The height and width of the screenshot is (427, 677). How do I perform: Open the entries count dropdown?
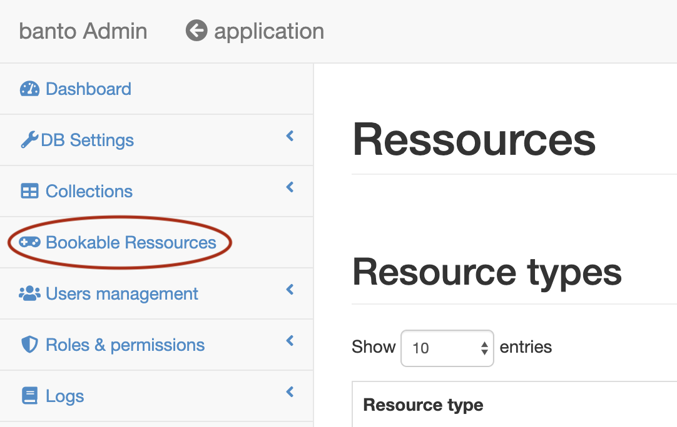coord(447,348)
